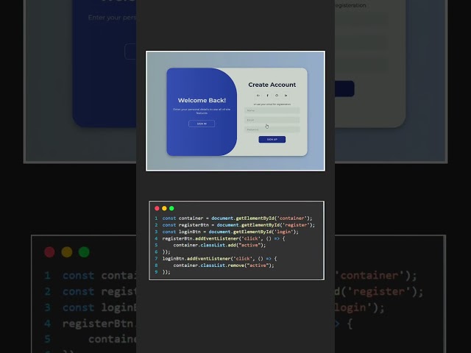Click code line 3 declaring const loginBtn
Screen dimensions: 471x353
coord(230,232)
